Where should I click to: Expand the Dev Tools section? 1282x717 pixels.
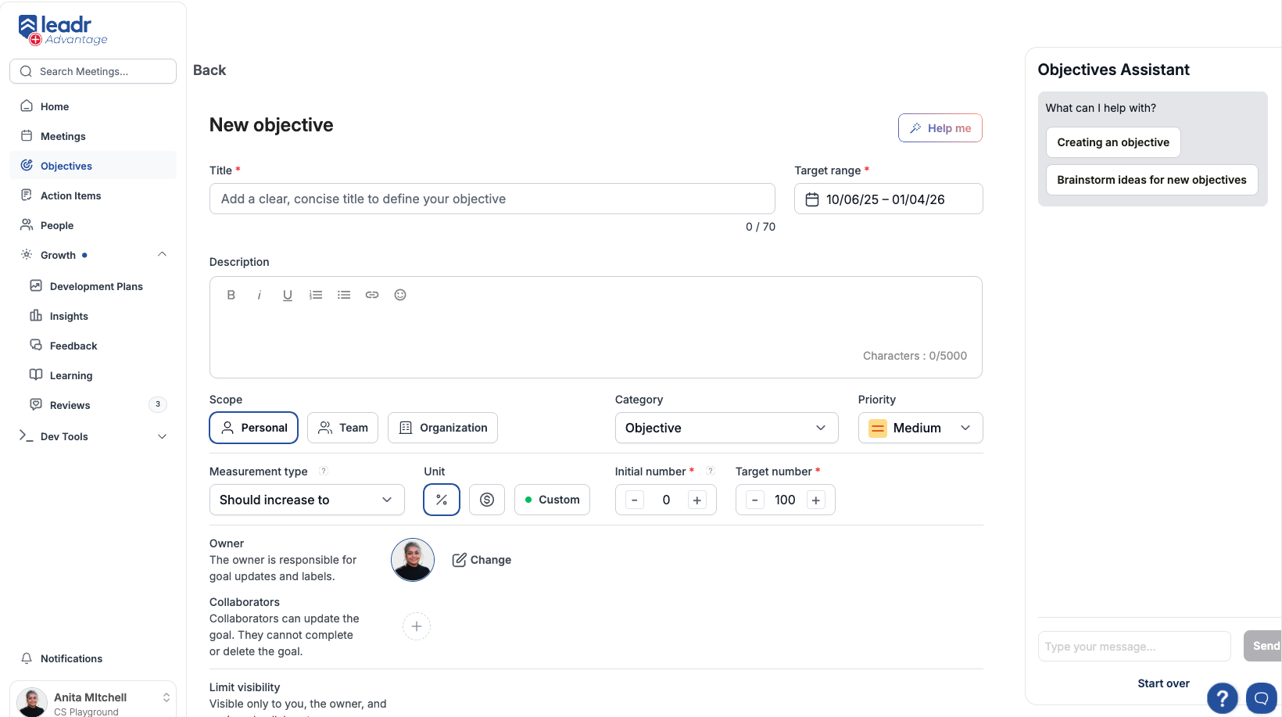click(x=162, y=436)
